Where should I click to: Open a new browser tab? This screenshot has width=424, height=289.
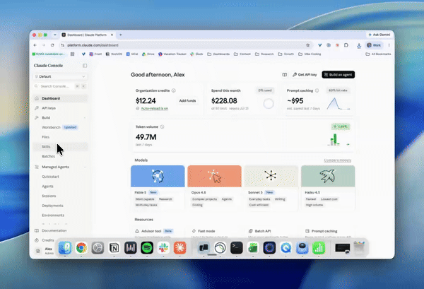121,35
